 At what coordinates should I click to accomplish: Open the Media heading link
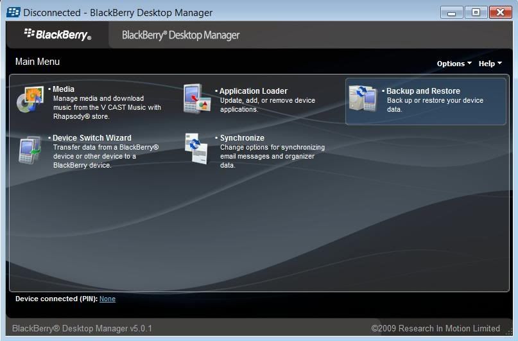coord(64,89)
